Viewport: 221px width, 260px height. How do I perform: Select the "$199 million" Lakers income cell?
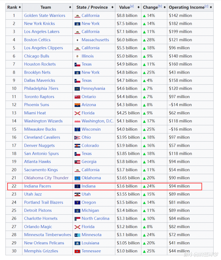(x=190, y=32)
